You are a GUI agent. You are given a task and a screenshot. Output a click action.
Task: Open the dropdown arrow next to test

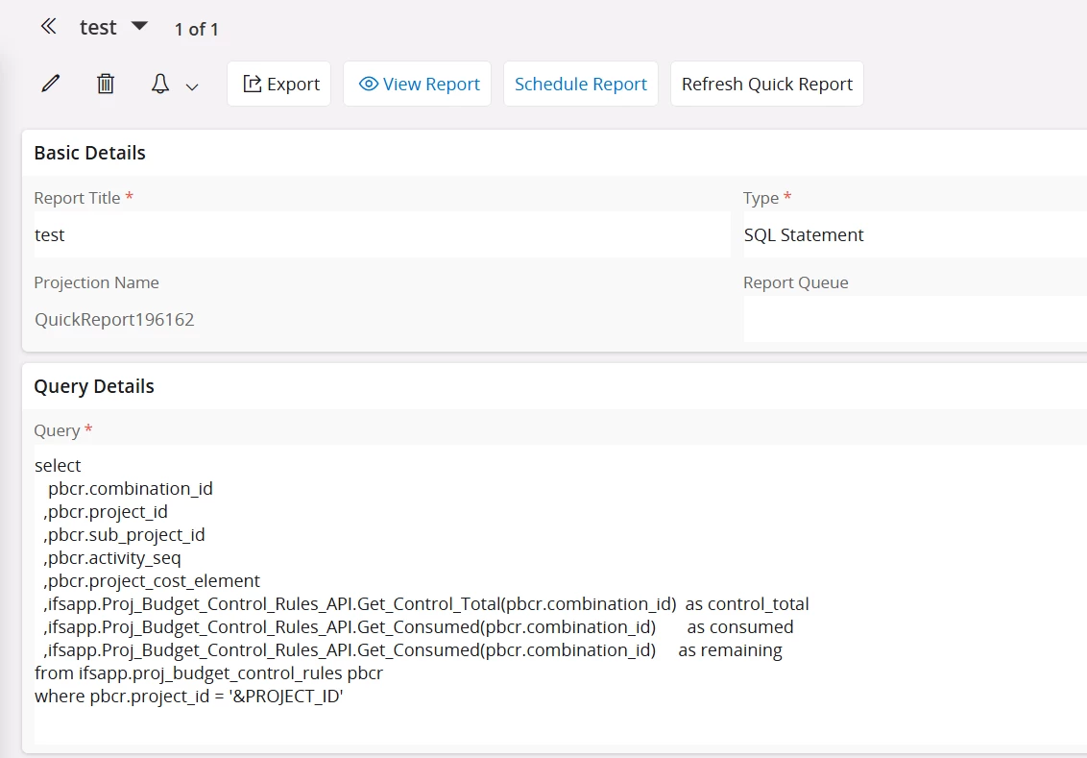coord(139,26)
